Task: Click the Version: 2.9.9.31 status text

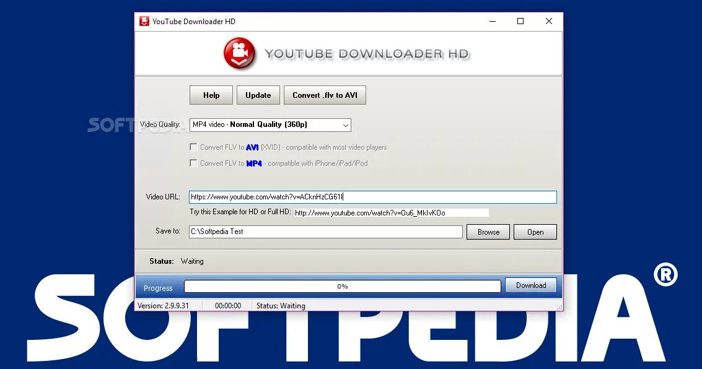Action: point(164,306)
